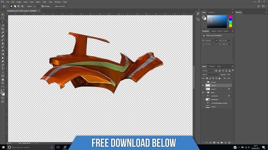Open the History panel dock icon

click(198, 14)
